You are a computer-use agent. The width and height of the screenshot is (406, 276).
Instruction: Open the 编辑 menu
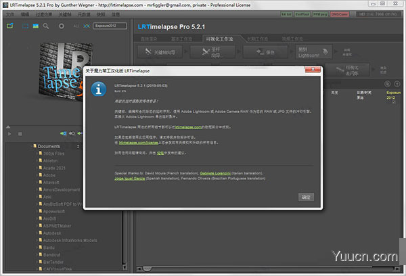(x=25, y=14)
